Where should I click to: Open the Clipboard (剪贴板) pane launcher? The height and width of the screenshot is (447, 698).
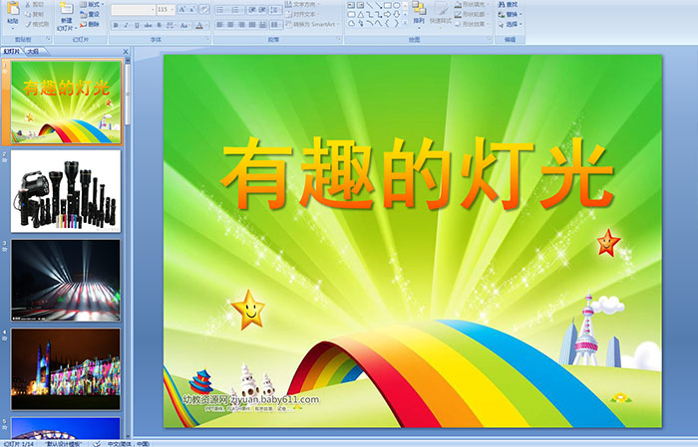coord(49,40)
